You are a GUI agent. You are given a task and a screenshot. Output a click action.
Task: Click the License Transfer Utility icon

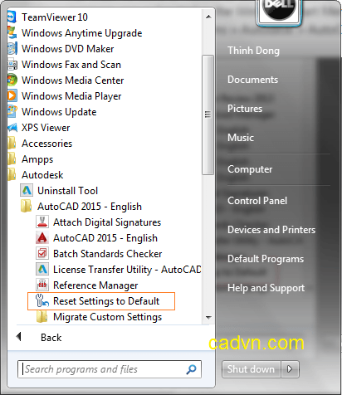42,270
